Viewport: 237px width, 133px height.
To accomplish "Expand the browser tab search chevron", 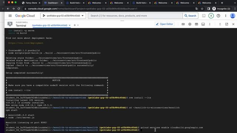I will (x=234, y=3).
